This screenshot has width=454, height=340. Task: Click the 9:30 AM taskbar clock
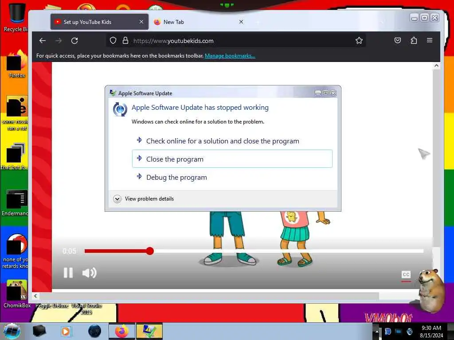pyautogui.click(x=431, y=331)
